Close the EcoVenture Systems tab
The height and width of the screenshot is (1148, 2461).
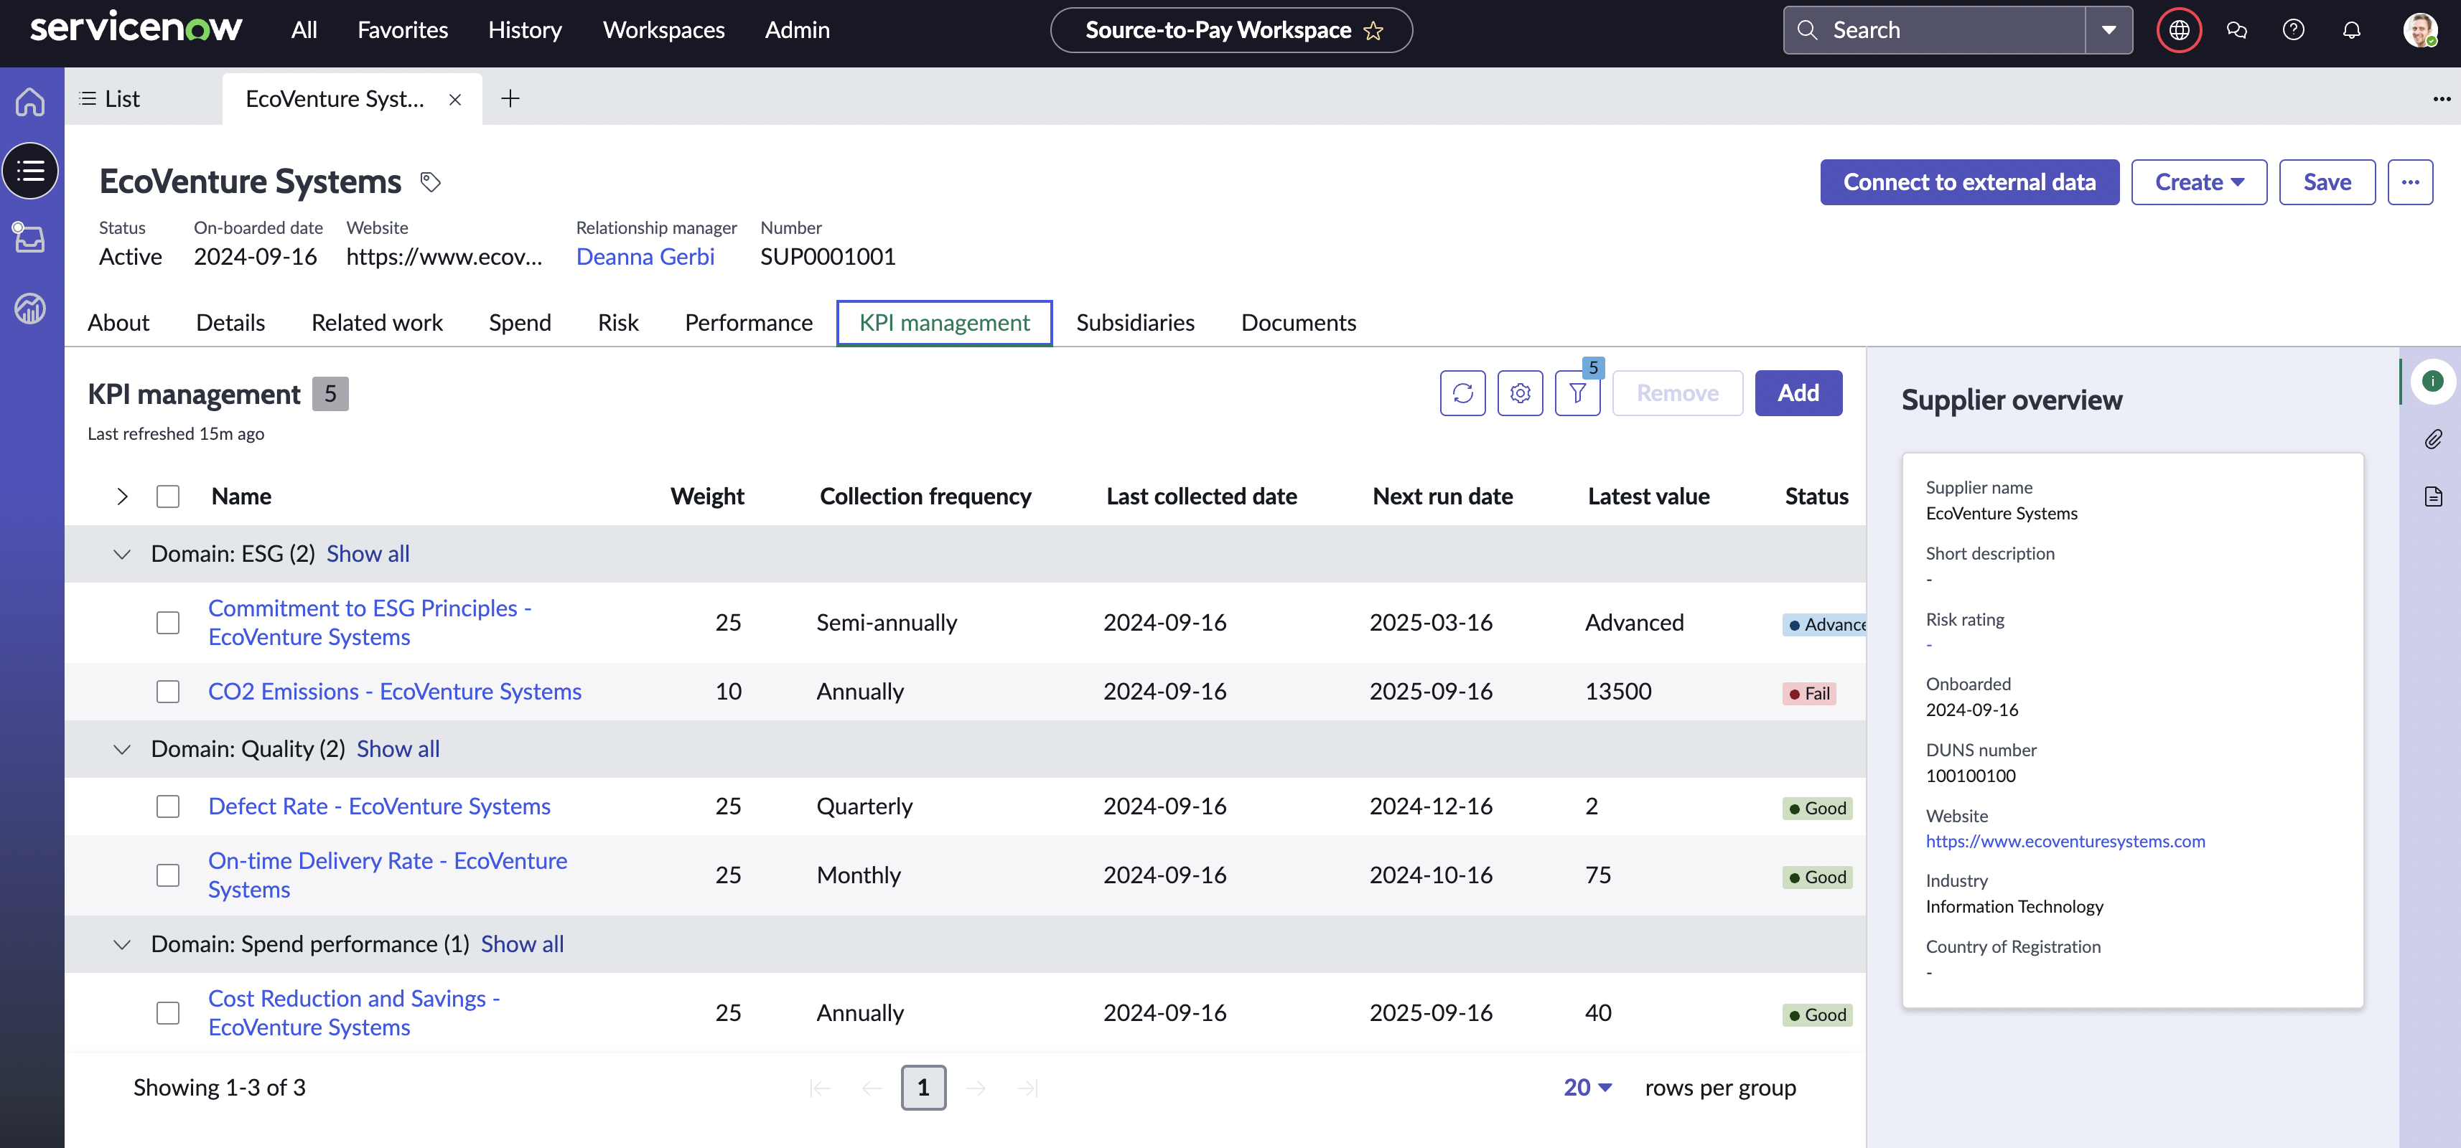coord(454,99)
